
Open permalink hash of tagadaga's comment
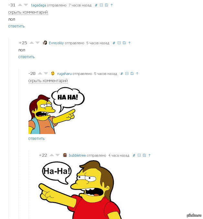(96, 5)
